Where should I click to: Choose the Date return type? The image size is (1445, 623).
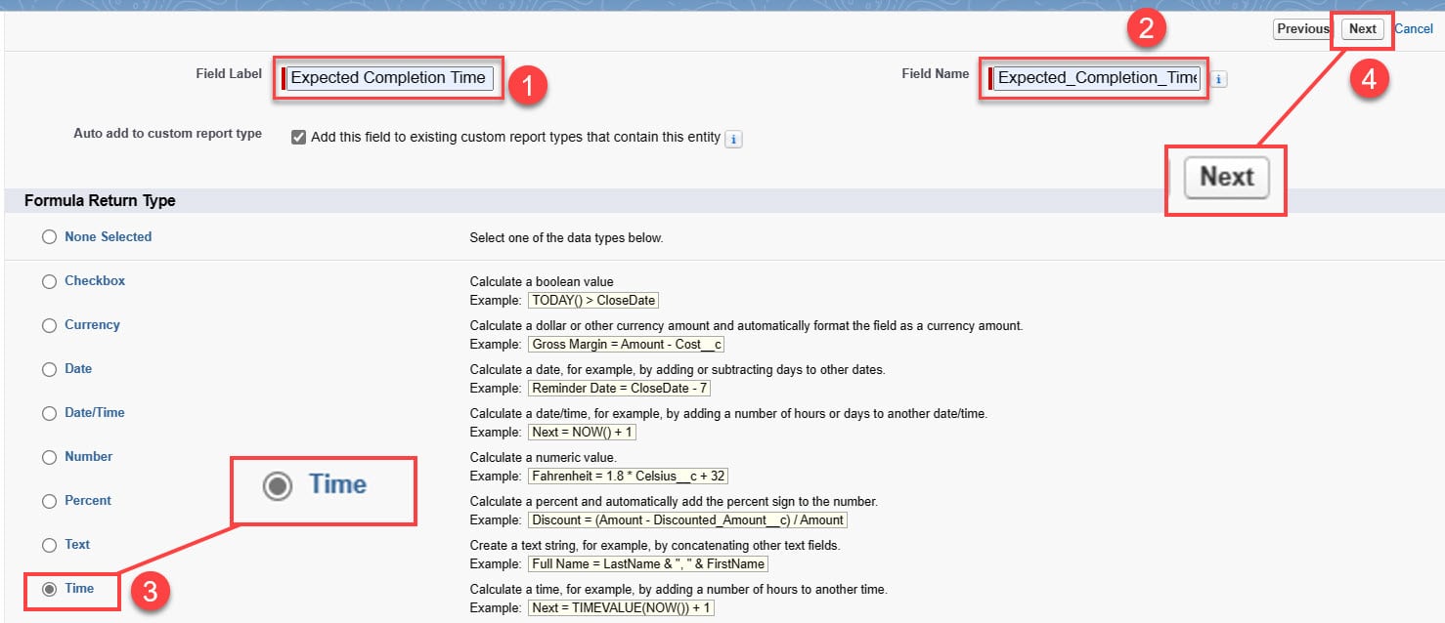(x=49, y=369)
